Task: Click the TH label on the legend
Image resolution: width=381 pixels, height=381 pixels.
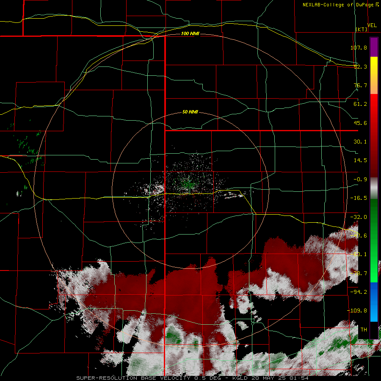Action: (x=364, y=330)
